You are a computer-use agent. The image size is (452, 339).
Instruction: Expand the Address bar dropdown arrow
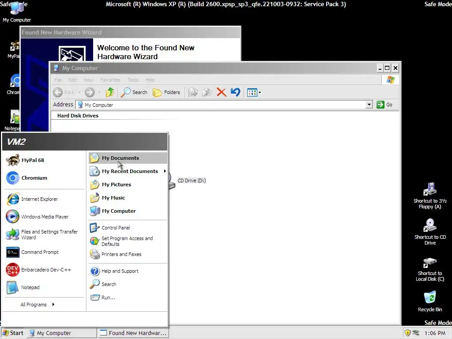tap(369, 105)
